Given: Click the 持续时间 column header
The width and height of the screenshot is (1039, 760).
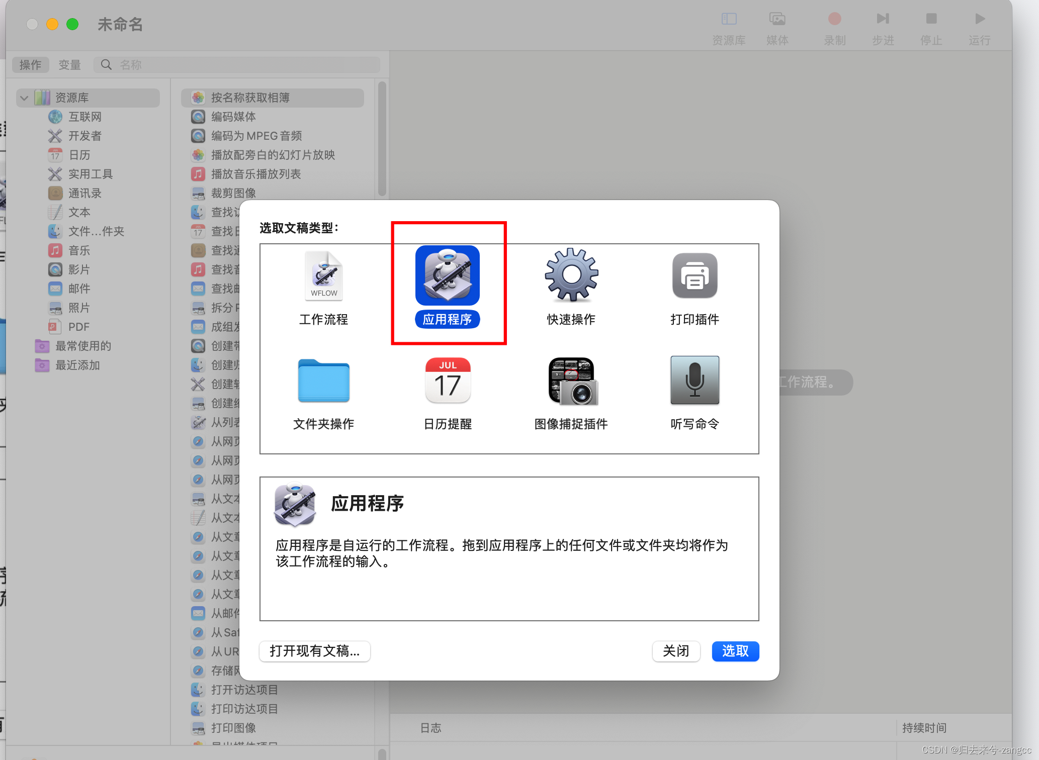Looking at the screenshot, I should pos(924,728).
